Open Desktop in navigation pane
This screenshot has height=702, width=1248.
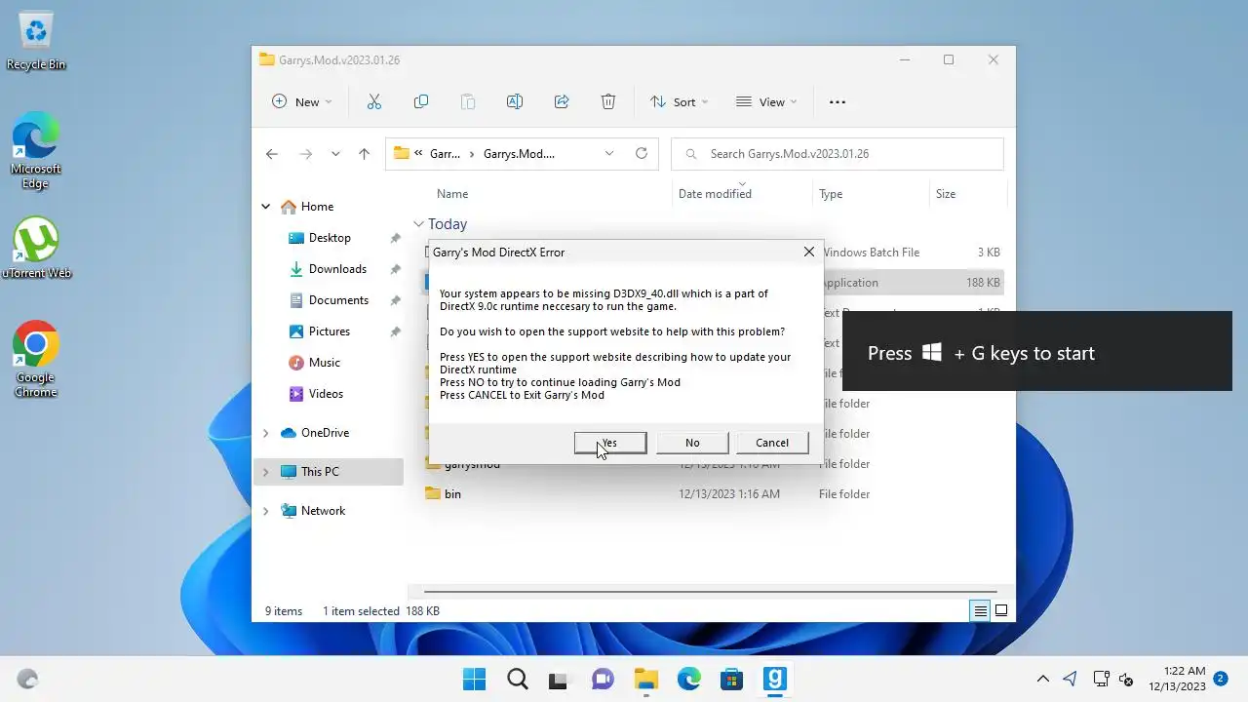[x=330, y=238]
